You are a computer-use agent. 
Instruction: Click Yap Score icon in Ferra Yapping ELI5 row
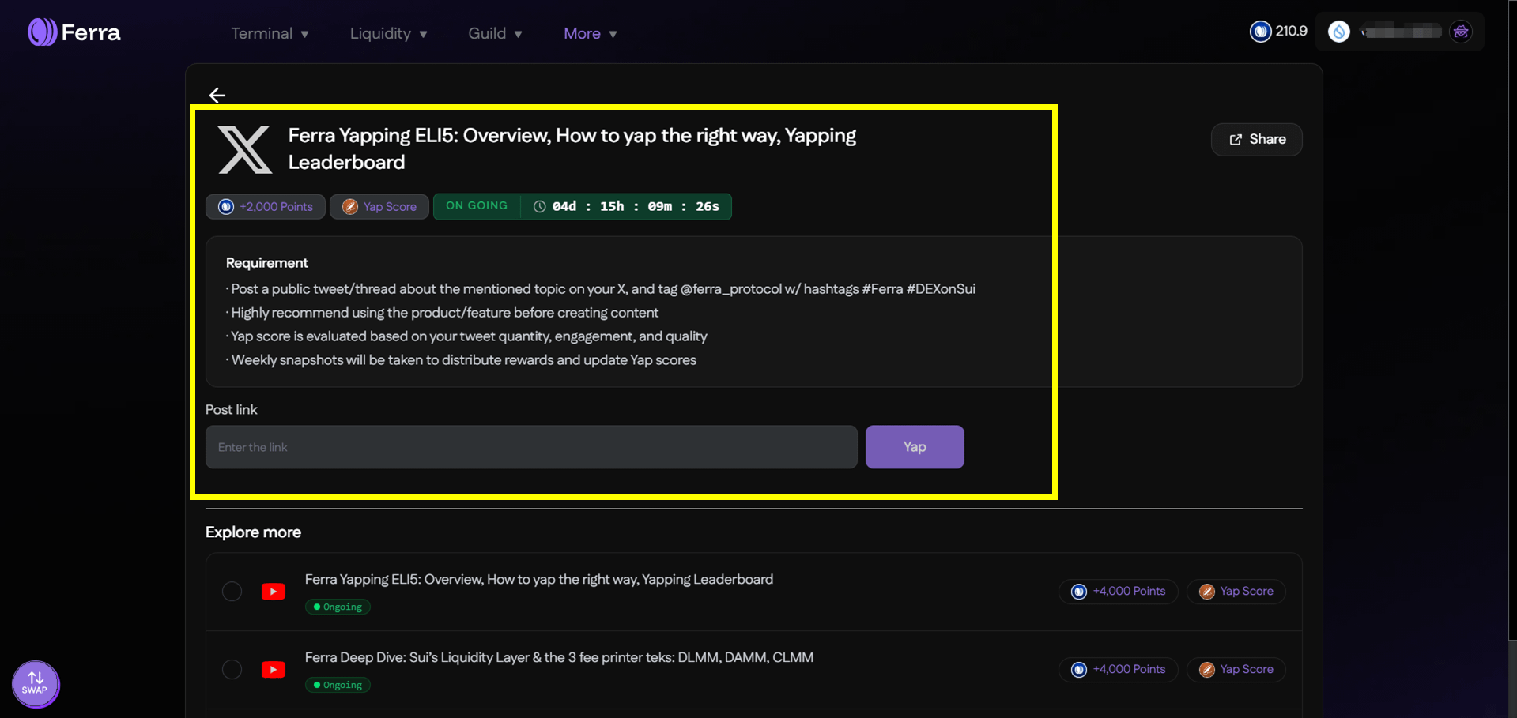(x=1207, y=592)
